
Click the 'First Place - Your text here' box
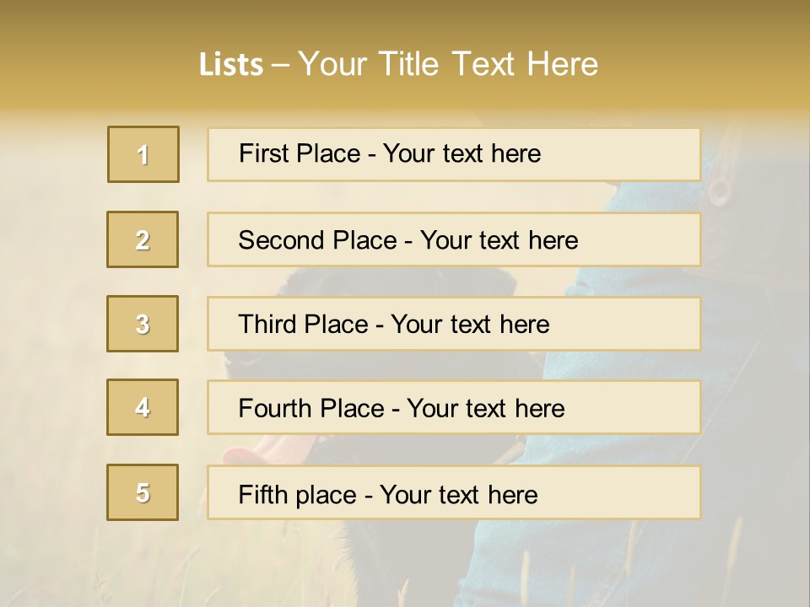pos(454,154)
